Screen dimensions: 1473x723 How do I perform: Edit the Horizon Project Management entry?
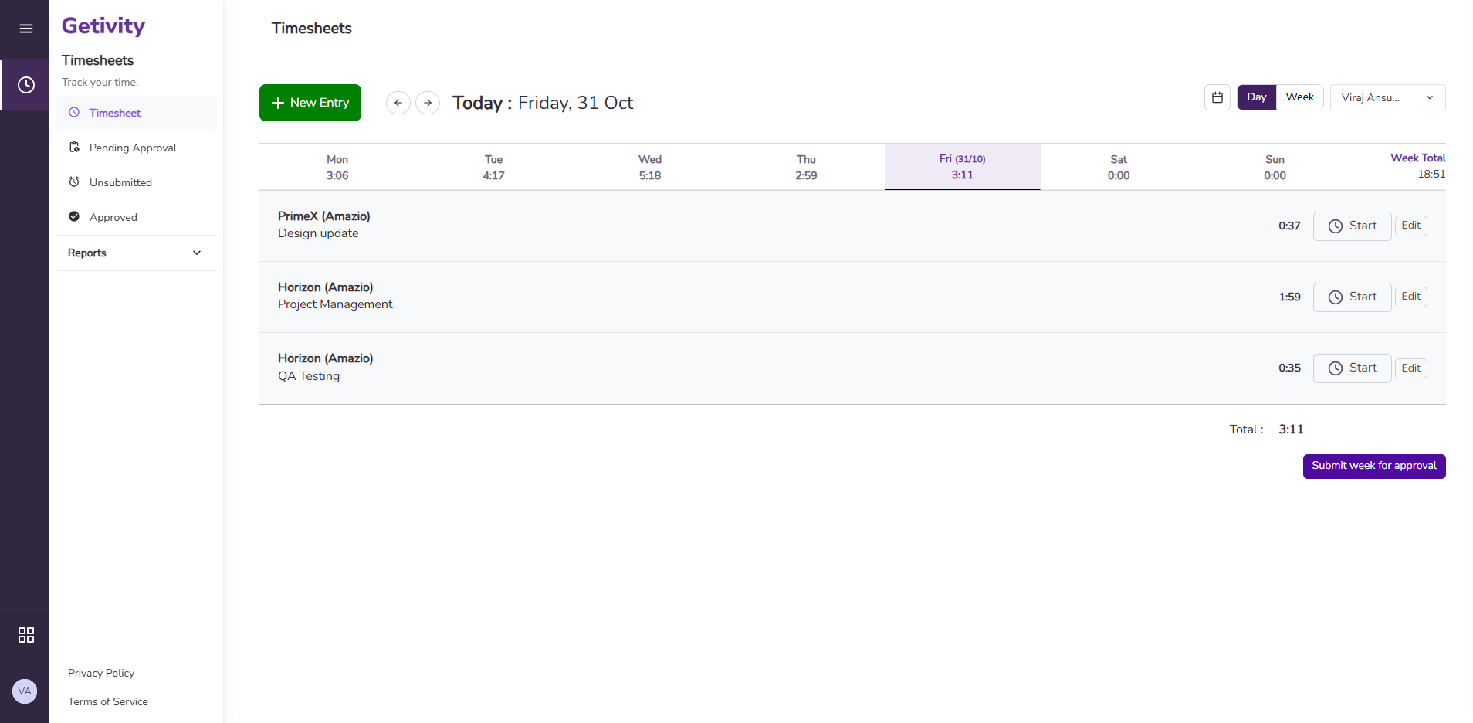(x=1410, y=297)
